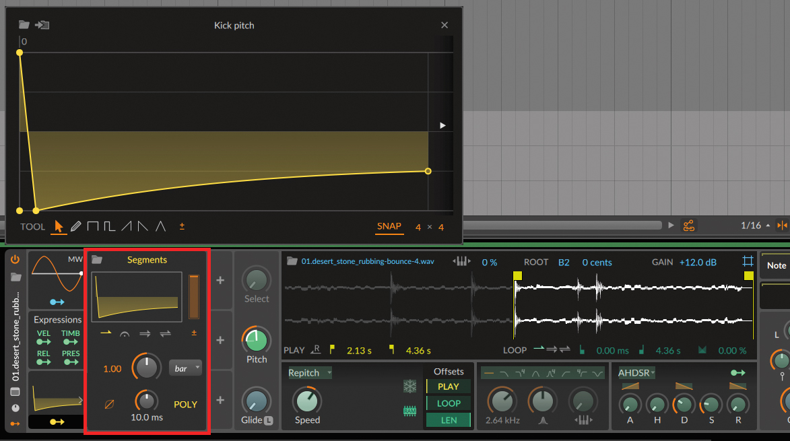Click the play arrow at the curve's right edge
This screenshot has height=441, width=790.
(x=442, y=125)
